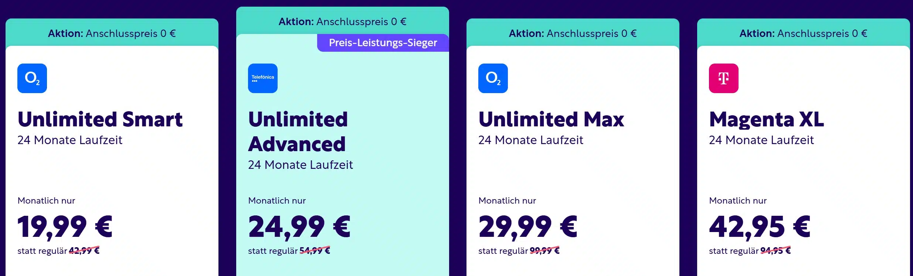Viewport: 913px width, 276px height.
Task: Click the crossed-out 42,99 € regular price
Action: pyautogui.click(x=84, y=251)
